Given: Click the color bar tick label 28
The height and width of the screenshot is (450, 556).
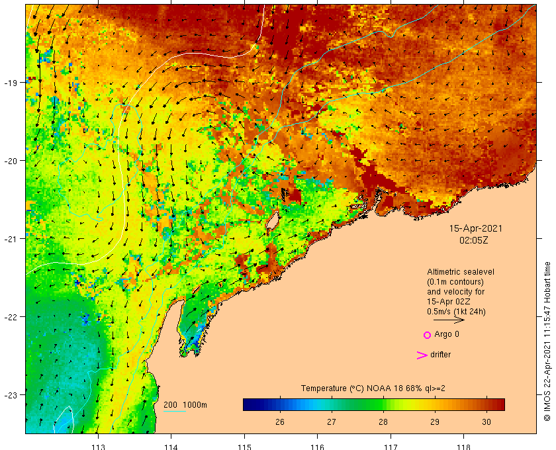Looking at the screenshot, I should point(383,422).
